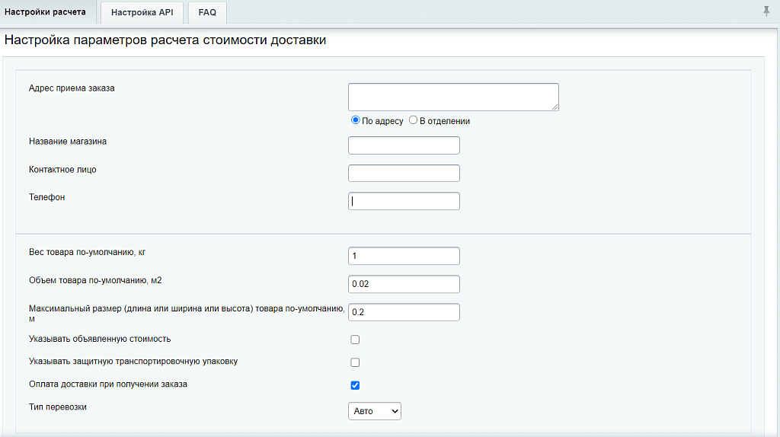
Task: Choose the В отделении radio option
Action: tap(414, 120)
